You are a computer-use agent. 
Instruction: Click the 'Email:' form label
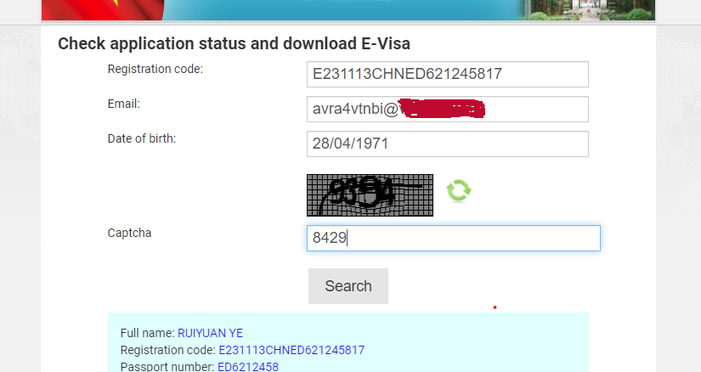click(124, 104)
